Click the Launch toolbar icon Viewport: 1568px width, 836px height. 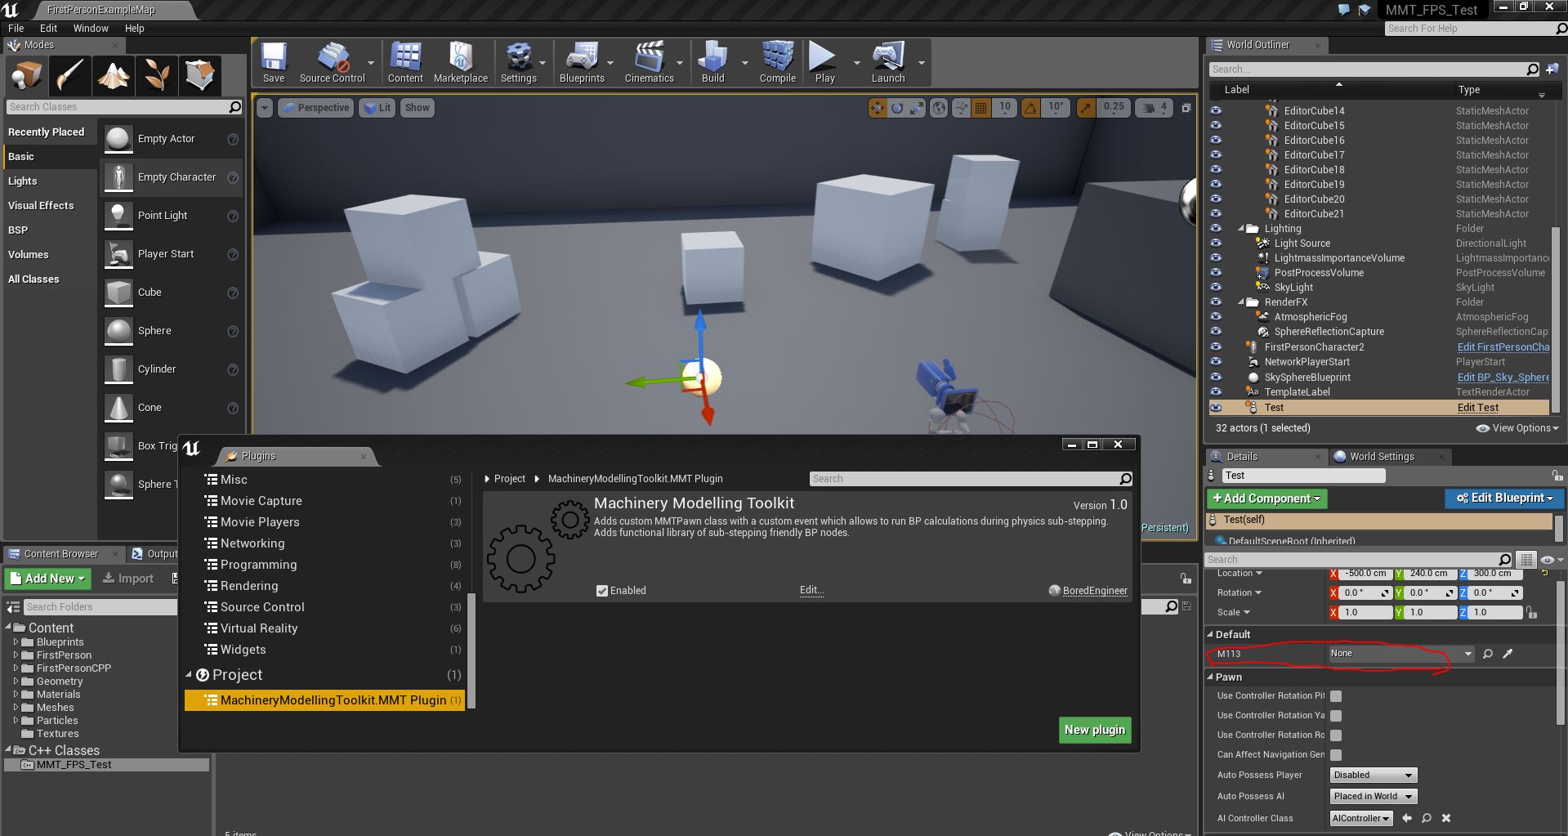(888, 62)
